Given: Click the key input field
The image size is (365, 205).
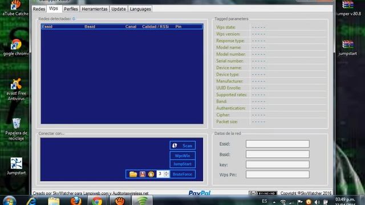Looking at the screenshot, I should [278, 165].
